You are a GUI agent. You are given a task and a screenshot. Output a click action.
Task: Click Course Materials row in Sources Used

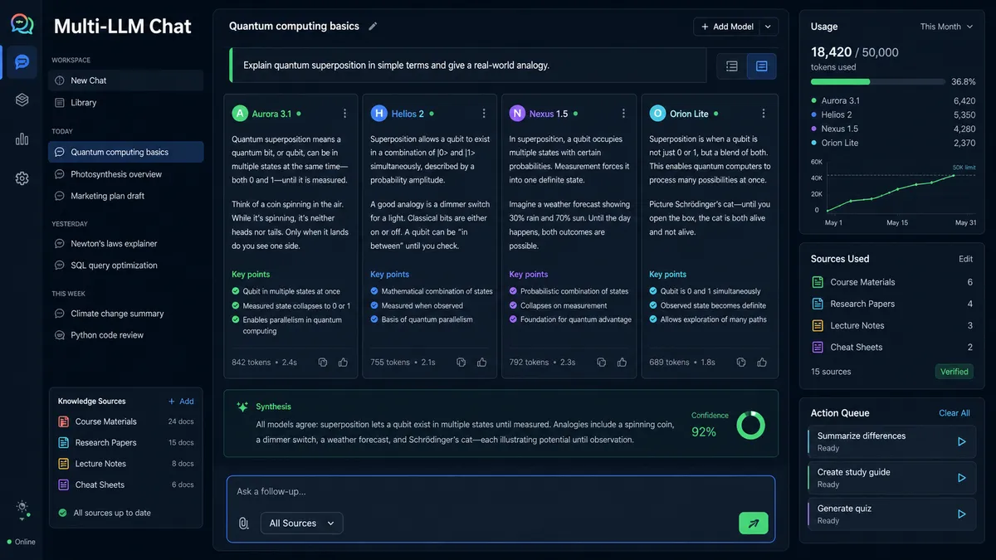(891, 282)
